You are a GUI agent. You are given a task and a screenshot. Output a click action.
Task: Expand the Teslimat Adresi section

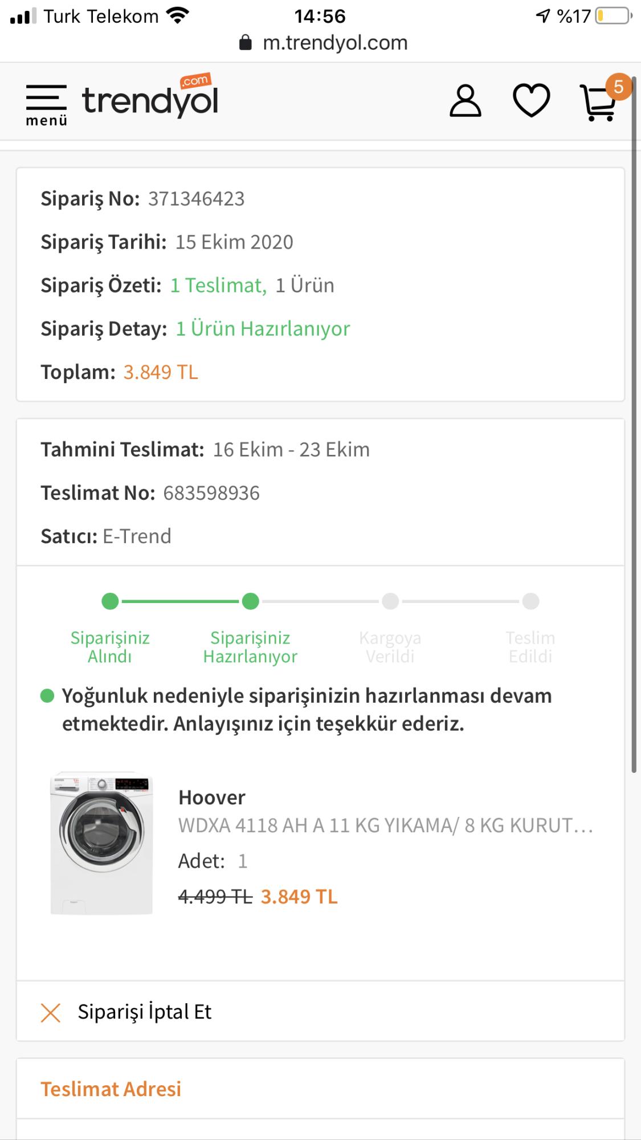(111, 1089)
